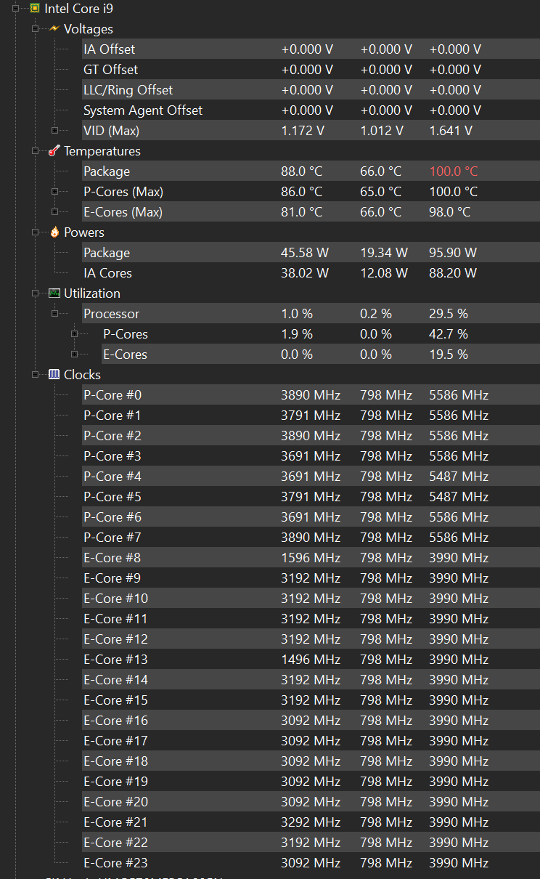Select the E-Core #17 clock row

[x=310, y=741]
